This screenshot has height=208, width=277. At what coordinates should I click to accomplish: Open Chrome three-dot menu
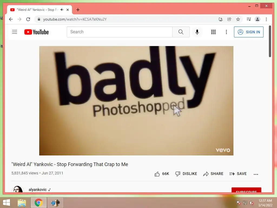[x=266, y=19]
